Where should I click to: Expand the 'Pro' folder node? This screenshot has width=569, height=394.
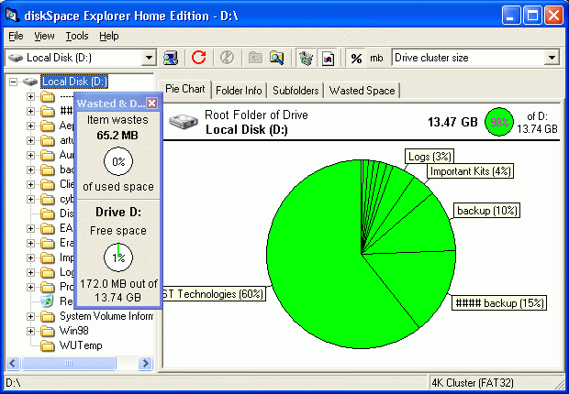[x=31, y=287]
